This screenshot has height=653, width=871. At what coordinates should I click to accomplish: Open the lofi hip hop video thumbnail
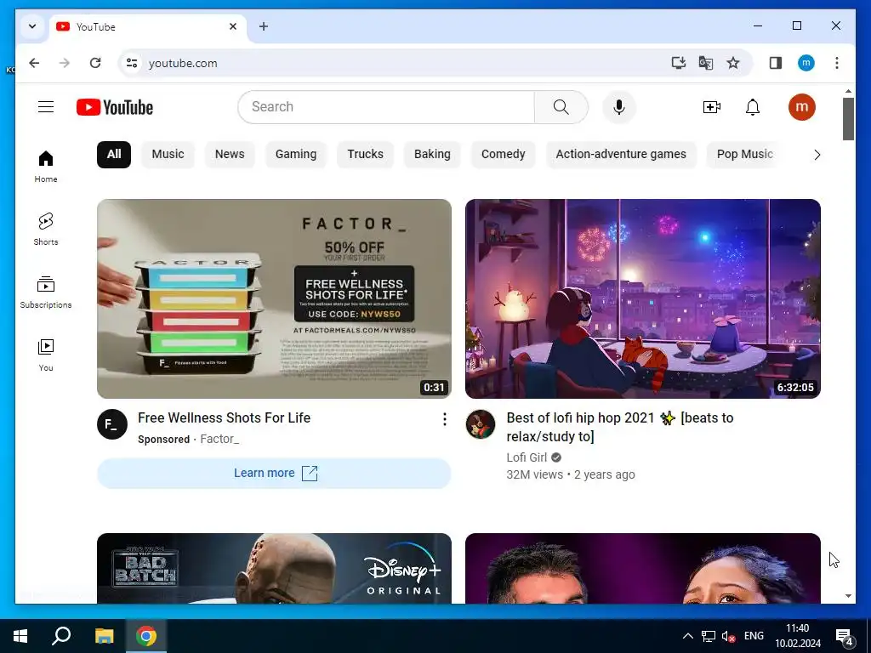point(643,298)
